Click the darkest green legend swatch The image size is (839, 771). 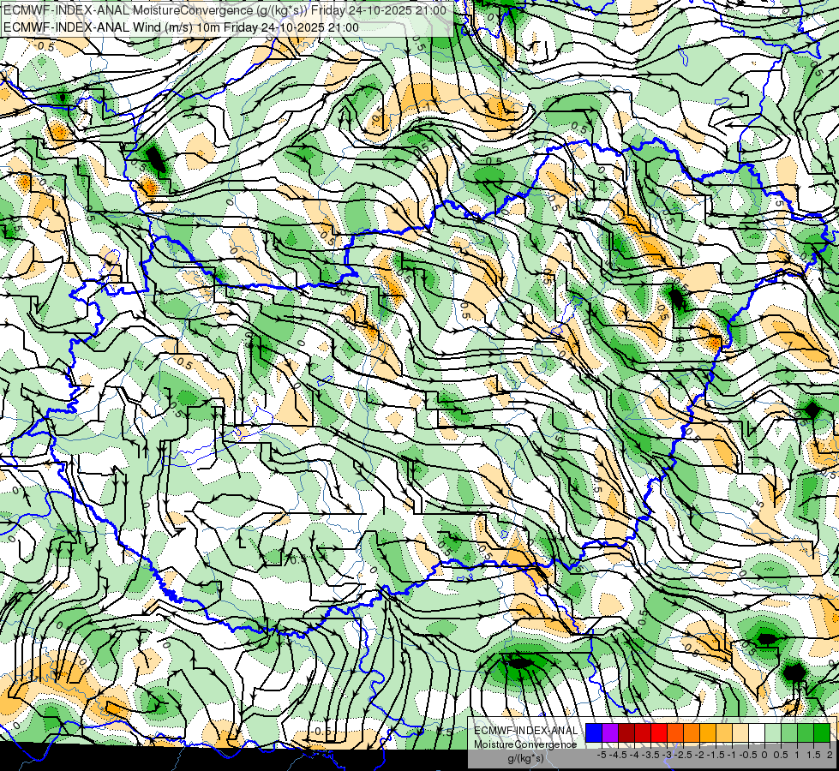point(822,732)
